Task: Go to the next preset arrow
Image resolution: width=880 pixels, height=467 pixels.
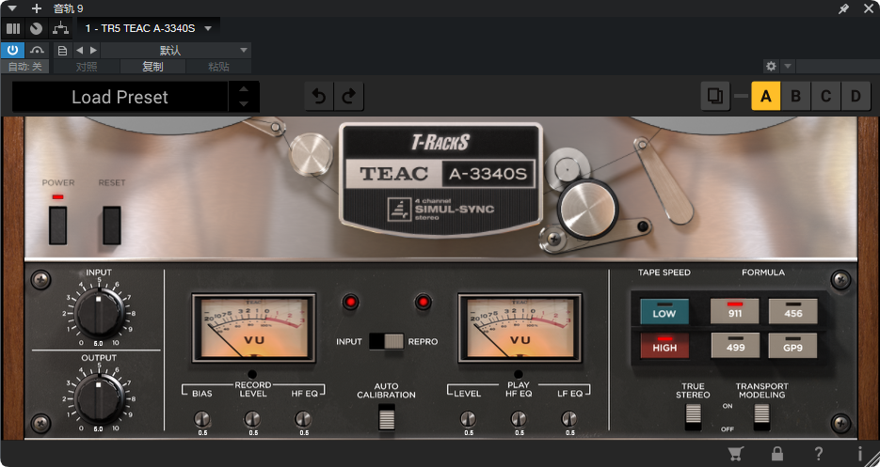Action: pos(94,51)
